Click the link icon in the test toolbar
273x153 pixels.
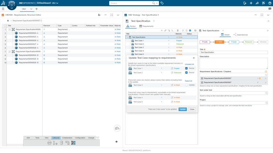[x=165, y=30]
